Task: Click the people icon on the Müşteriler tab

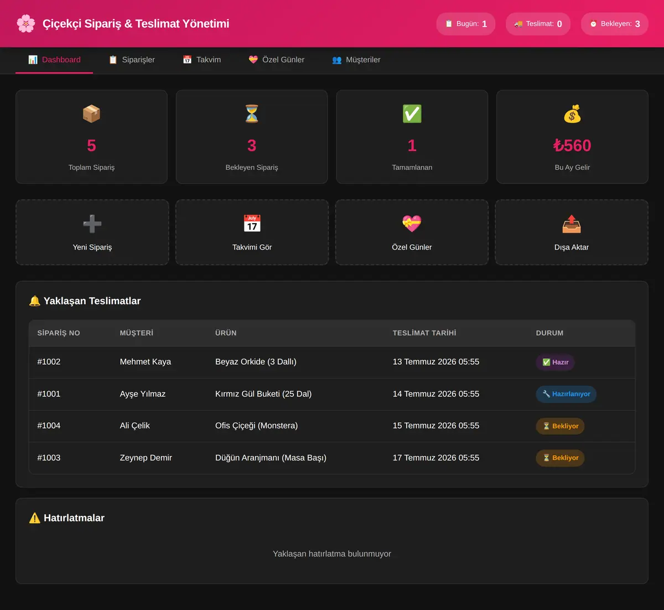Action: (337, 60)
